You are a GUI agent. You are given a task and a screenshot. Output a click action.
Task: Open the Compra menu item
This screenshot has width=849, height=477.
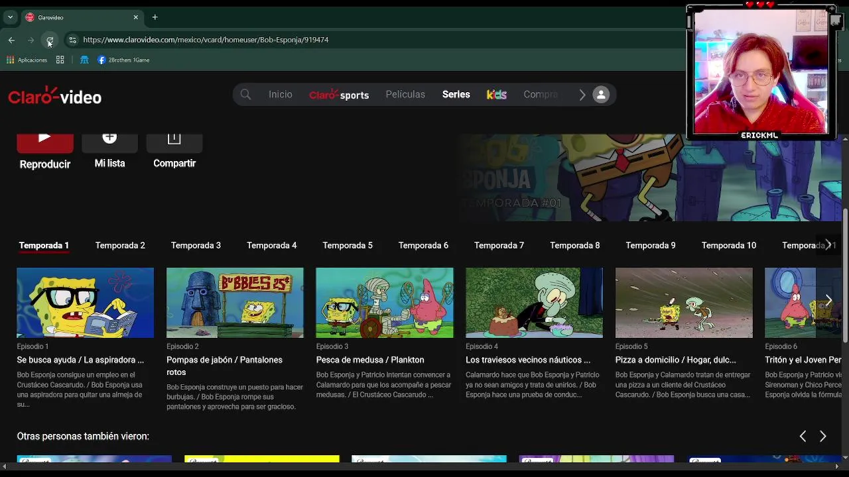click(541, 95)
